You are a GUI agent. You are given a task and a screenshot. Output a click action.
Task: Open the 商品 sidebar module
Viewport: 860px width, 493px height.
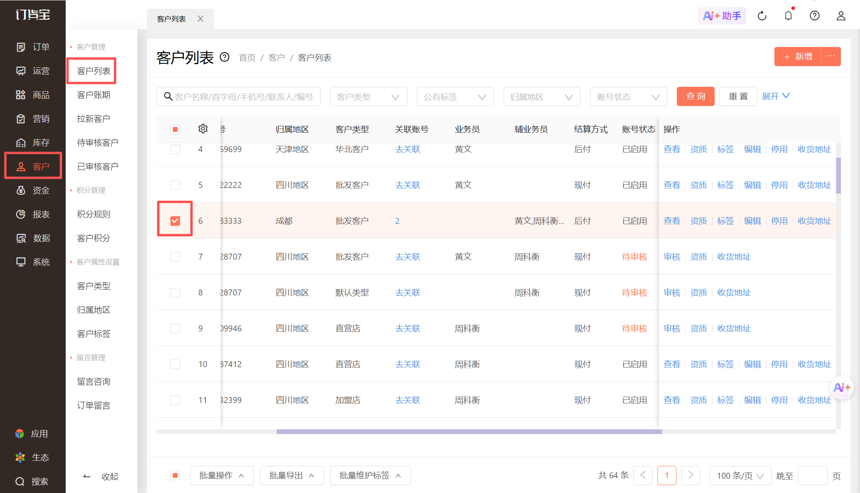(33, 95)
